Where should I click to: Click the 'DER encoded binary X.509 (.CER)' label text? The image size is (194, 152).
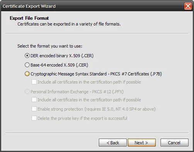[62, 56]
